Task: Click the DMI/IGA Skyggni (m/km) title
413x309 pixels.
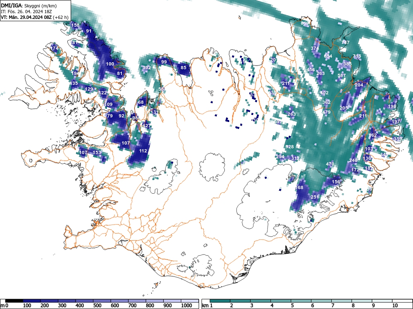Action: pyautogui.click(x=29, y=6)
